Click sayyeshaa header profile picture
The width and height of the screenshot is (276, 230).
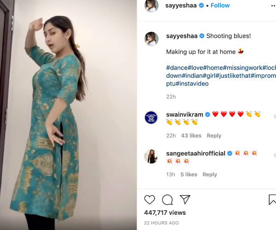click(x=151, y=6)
